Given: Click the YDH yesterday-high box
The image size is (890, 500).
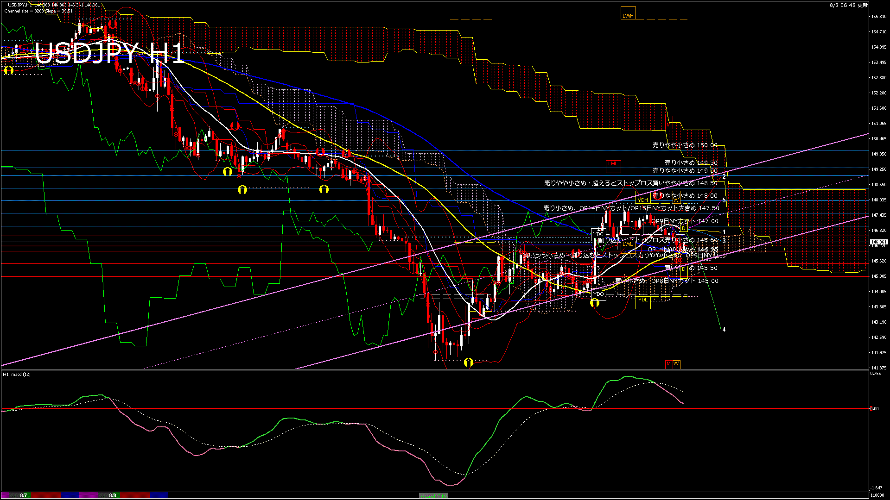Looking at the screenshot, I should point(642,200).
